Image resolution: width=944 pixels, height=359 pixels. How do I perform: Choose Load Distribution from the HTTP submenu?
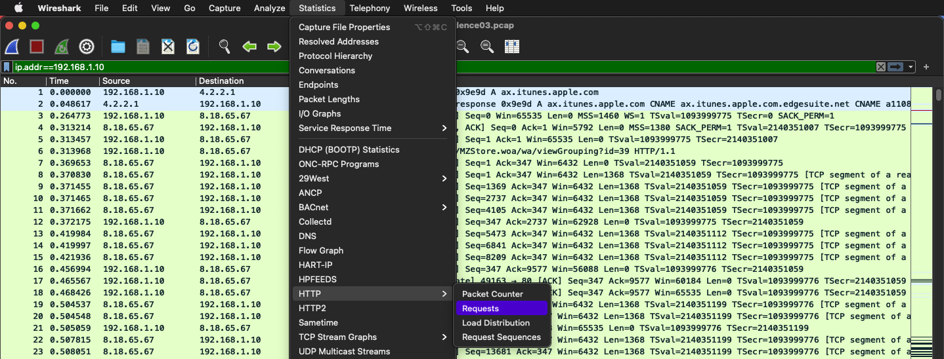(x=502, y=323)
